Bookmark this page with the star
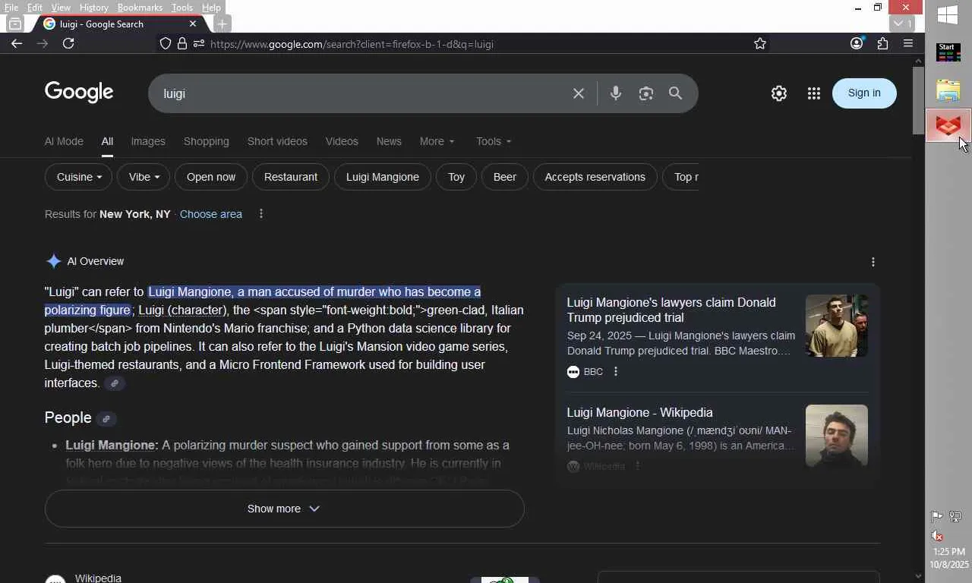This screenshot has height=583, width=972. coord(760,44)
